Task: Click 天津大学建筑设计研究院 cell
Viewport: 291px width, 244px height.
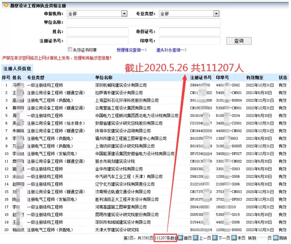Action: 117,230
